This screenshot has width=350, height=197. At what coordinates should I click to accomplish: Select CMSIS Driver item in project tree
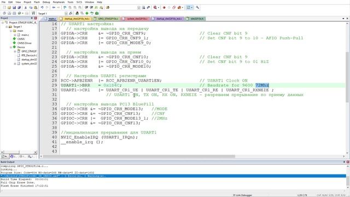[25, 43]
